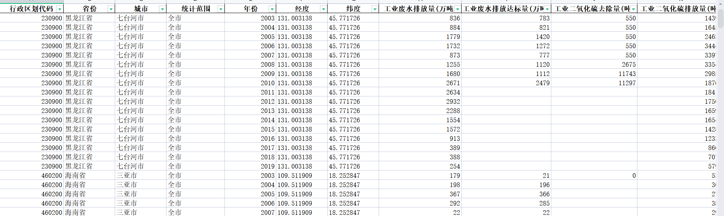This screenshot has height=216, width=724.
Task: Open the 经度 column filter dropdown
Action: click(x=323, y=9)
